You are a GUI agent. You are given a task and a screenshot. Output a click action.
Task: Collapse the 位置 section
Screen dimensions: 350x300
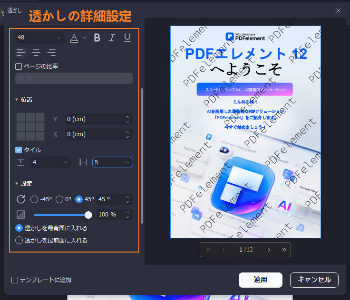pyautogui.click(x=17, y=100)
